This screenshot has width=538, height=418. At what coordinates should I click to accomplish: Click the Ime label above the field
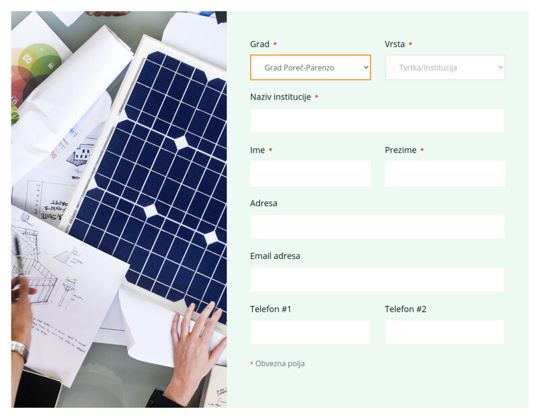point(258,150)
